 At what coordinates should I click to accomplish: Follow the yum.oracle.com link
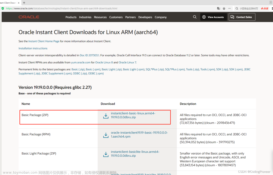coord(81,62)
